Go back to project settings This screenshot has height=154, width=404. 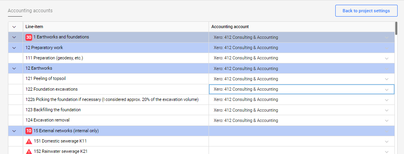[x=366, y=11]
